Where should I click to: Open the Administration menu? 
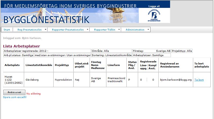click(135, 30)
